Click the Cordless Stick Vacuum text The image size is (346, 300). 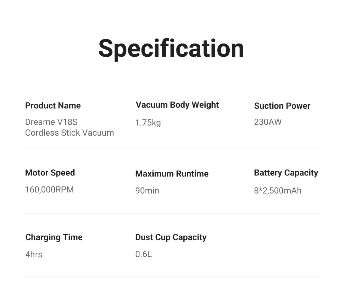69,133
